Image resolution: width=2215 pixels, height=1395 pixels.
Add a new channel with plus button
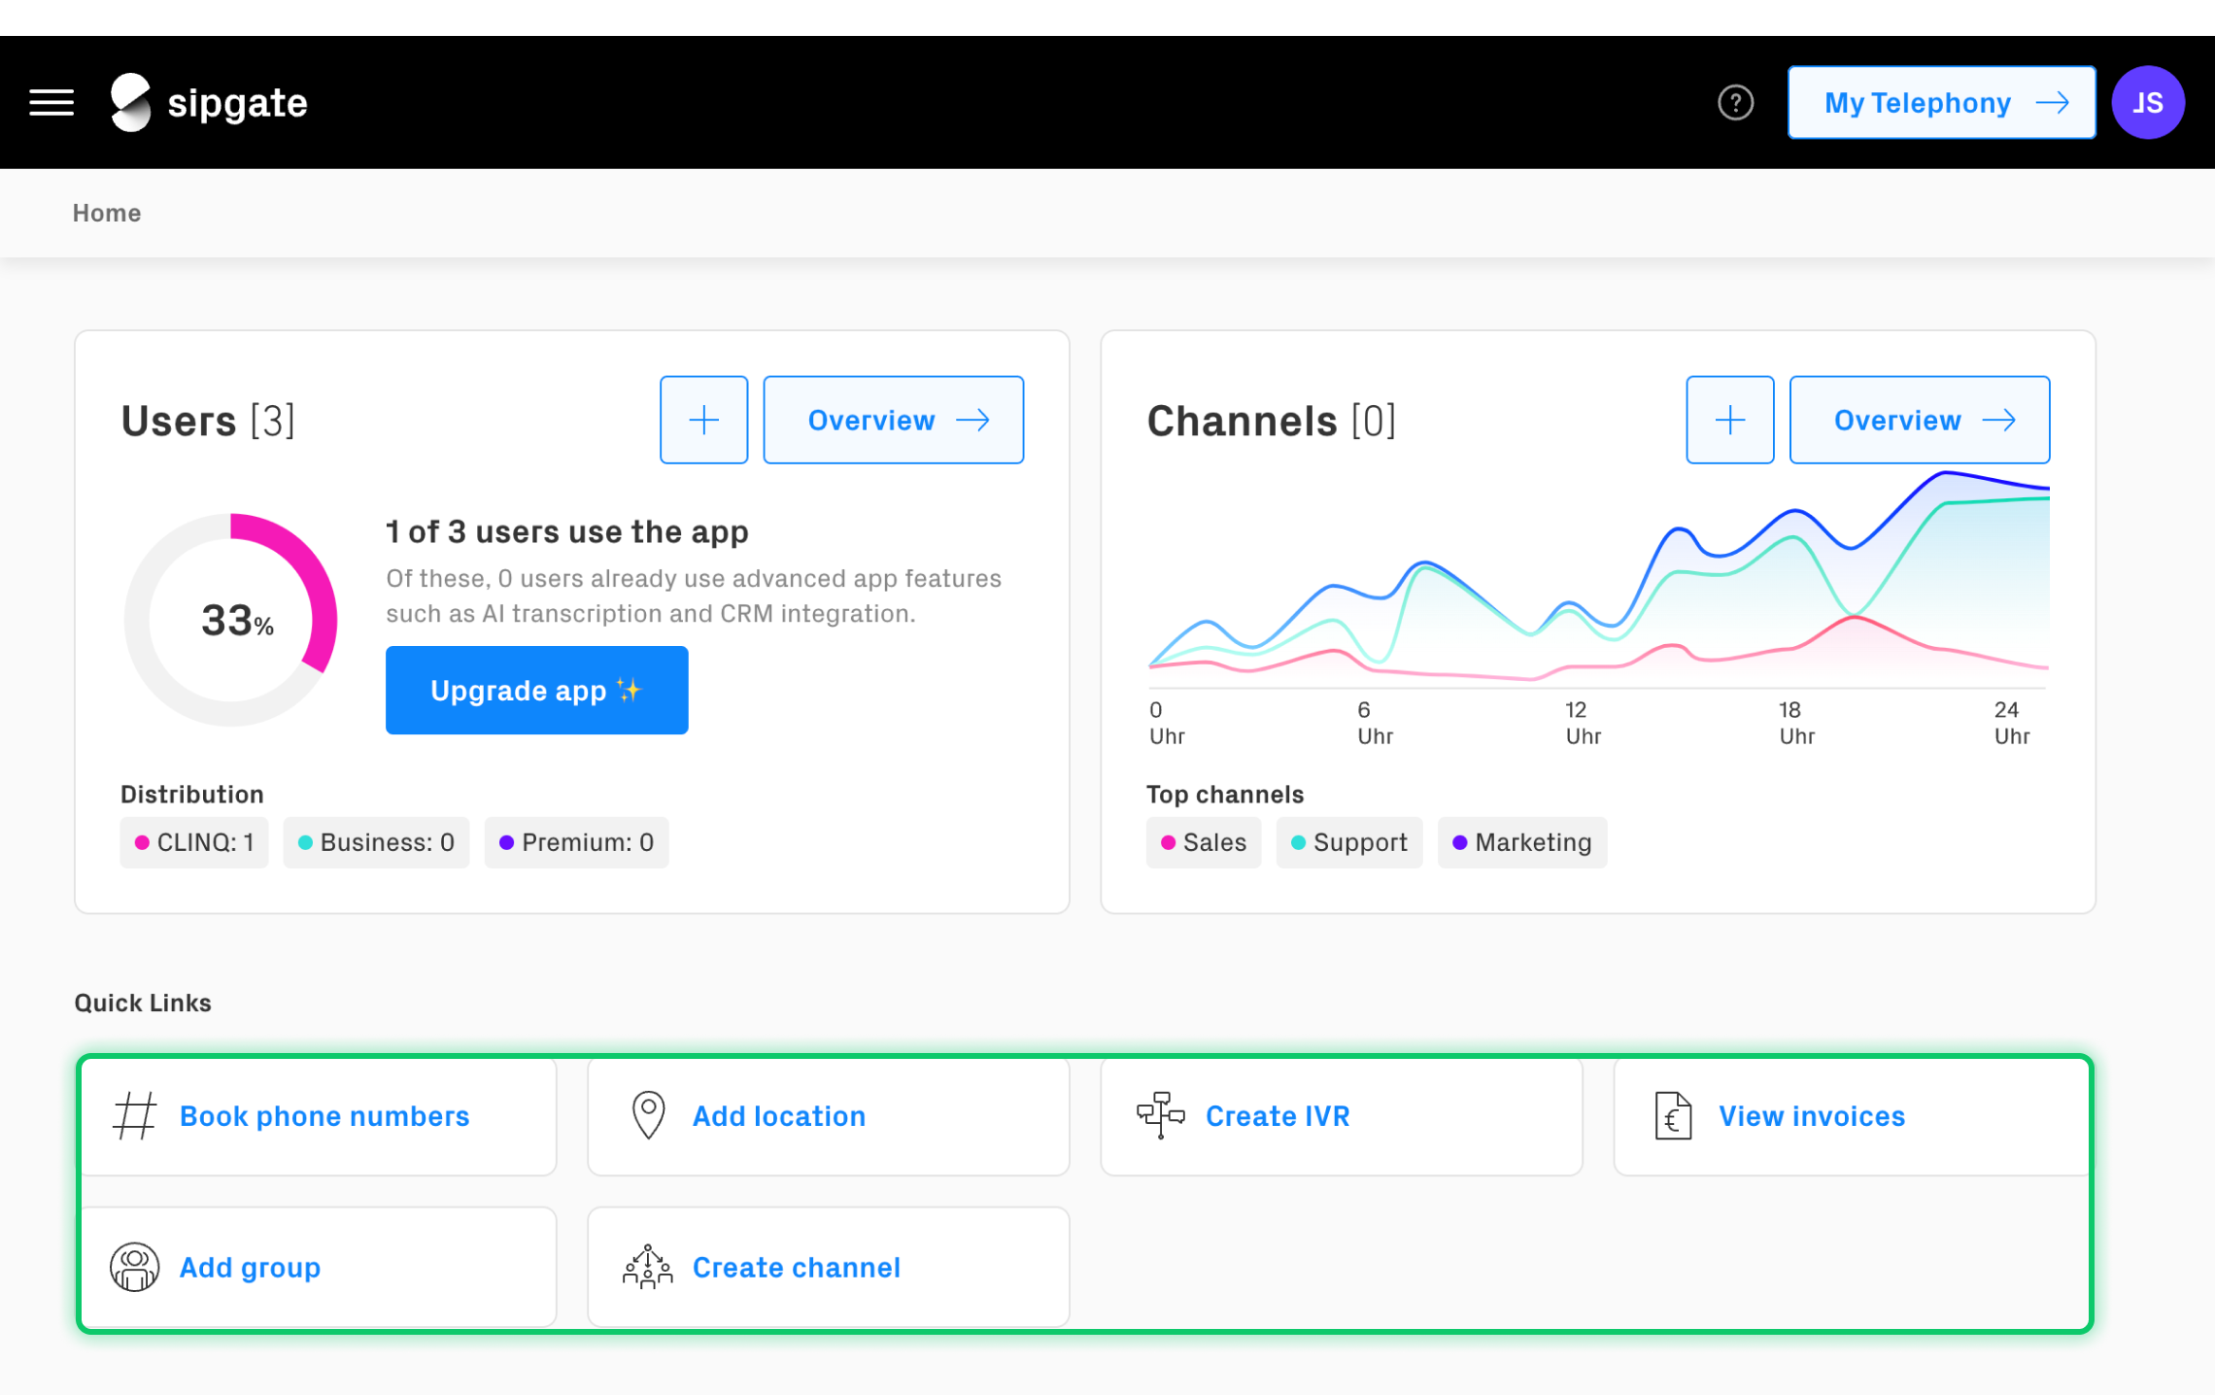pos(1729,420)
